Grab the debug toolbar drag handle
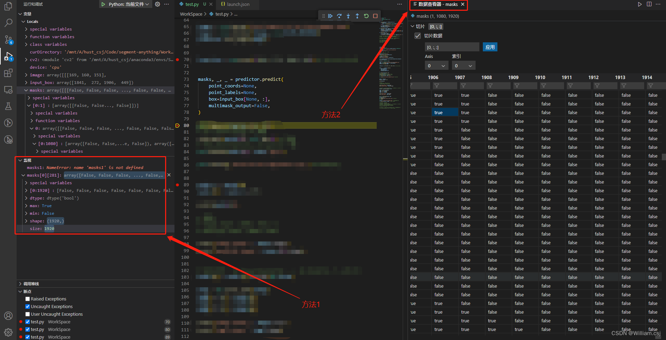Viewport: 666px width, 340px height. click(324, 16)
